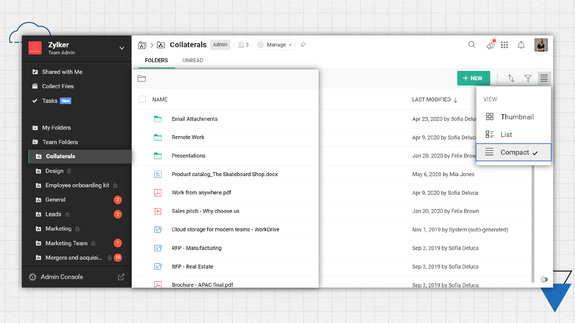
Task: Expand the Zylker team dropdown chevron
Action: tap(122, 48)
